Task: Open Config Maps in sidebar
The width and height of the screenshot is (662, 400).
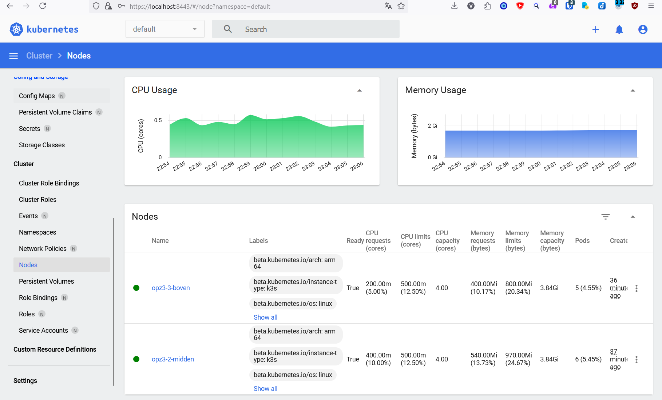Action: pos(62,96)
